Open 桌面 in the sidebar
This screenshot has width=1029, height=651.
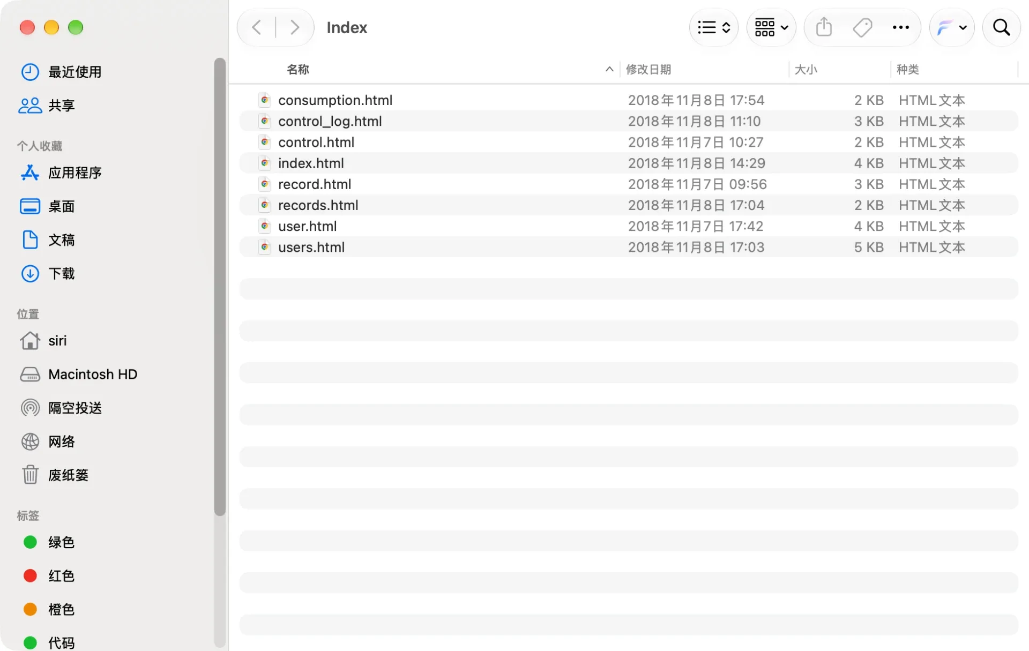61,206
